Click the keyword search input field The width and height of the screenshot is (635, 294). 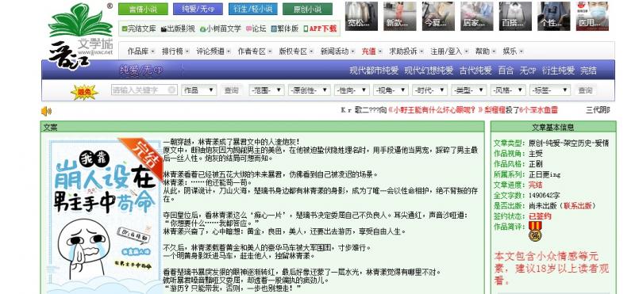144,90
